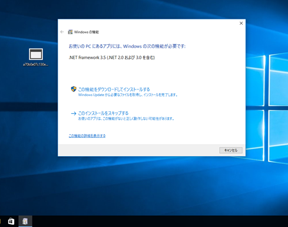
Task: Select the a70b0e07c130e desktop file icon
Action: 36,54
